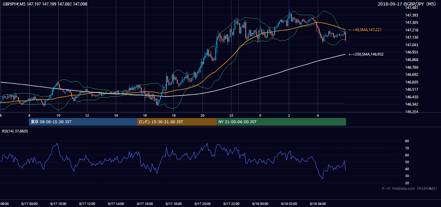Image resolution: width=441 pixels, height=207 pixels.
Task: Click price level 146.430 on price axis
Action: coord(412,97)
